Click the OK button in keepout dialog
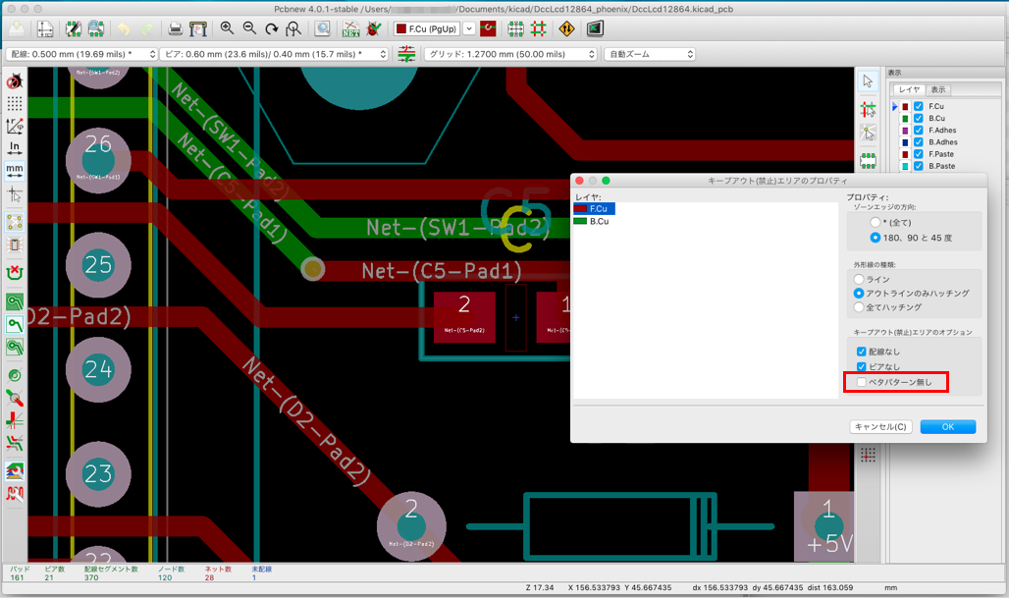The width and height of the screenshot is (1009, 598). point(948,427)
